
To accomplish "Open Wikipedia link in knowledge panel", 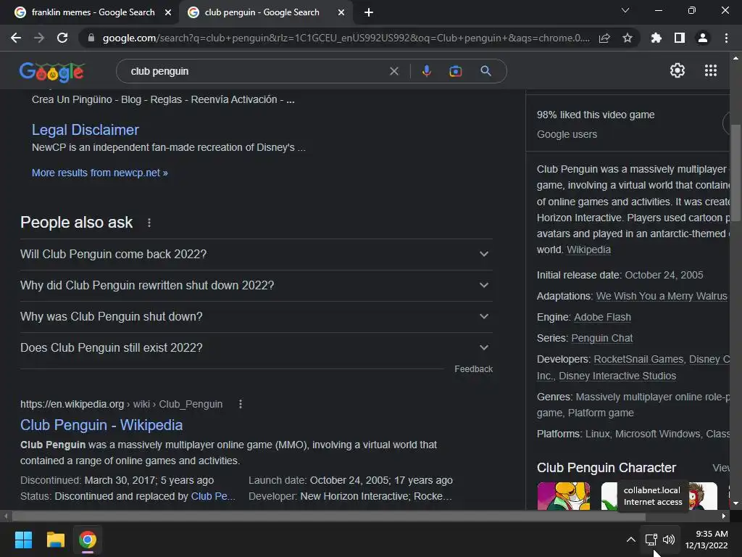I will coord(588,249).
